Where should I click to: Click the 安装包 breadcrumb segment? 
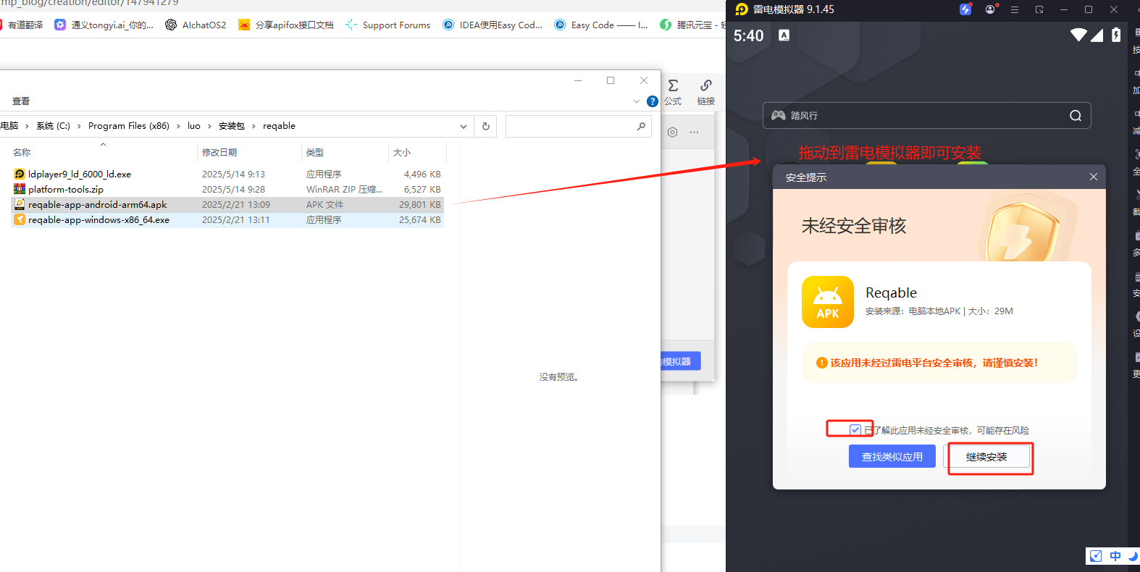232,126
